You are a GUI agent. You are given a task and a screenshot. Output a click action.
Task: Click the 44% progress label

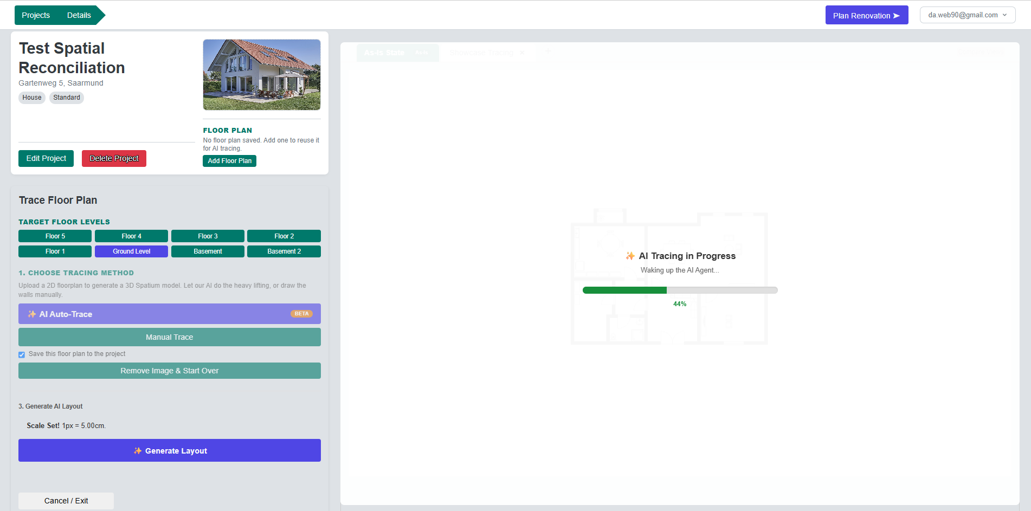pyautogui.click(x=680, y=304)
